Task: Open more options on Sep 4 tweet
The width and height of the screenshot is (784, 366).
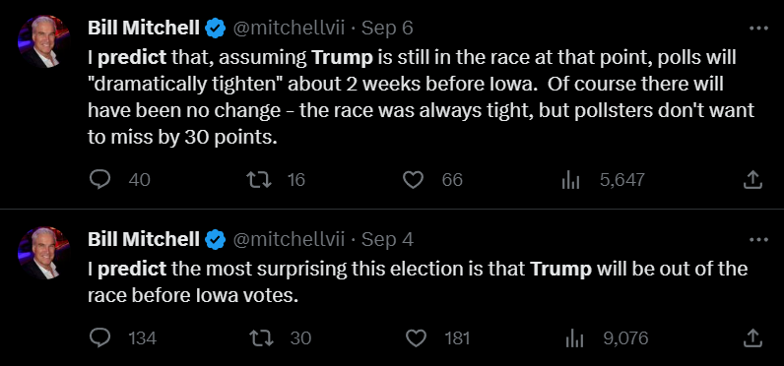Action: click(x=758, y=240)
